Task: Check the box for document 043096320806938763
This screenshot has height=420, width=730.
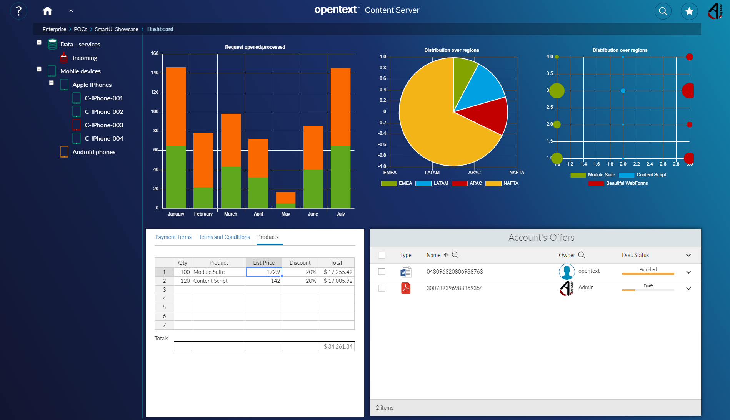Action: (x=382, y=272)
